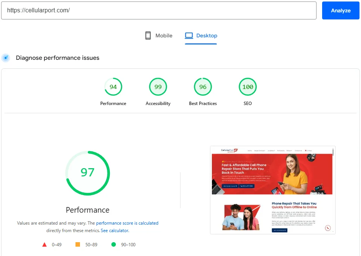The height and width of the screenshot is (256, 361).
Task: Select the Desktop tab
Action: [x=201, y=36]
